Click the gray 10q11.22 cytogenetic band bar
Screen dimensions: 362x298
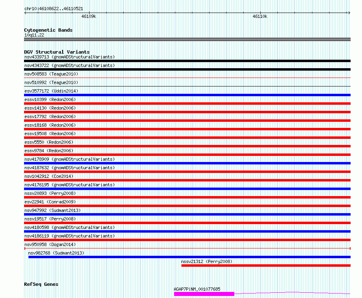[x=187, y=39]
